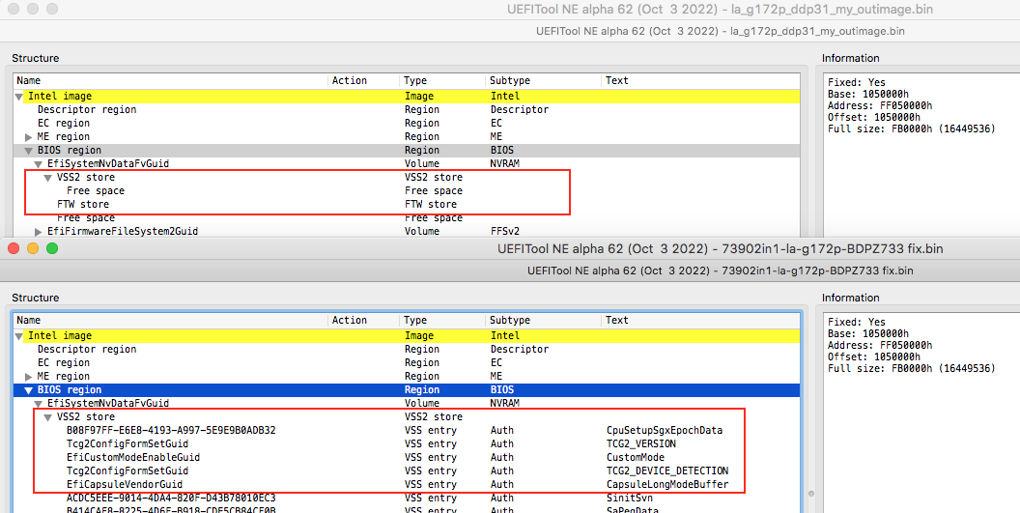Select EfiFirmwareFileSystem2Guid row in la_g172p_ddp31 window
Image resolution: width=1020 pixels, height=513 pixels.
coord(408,232)
